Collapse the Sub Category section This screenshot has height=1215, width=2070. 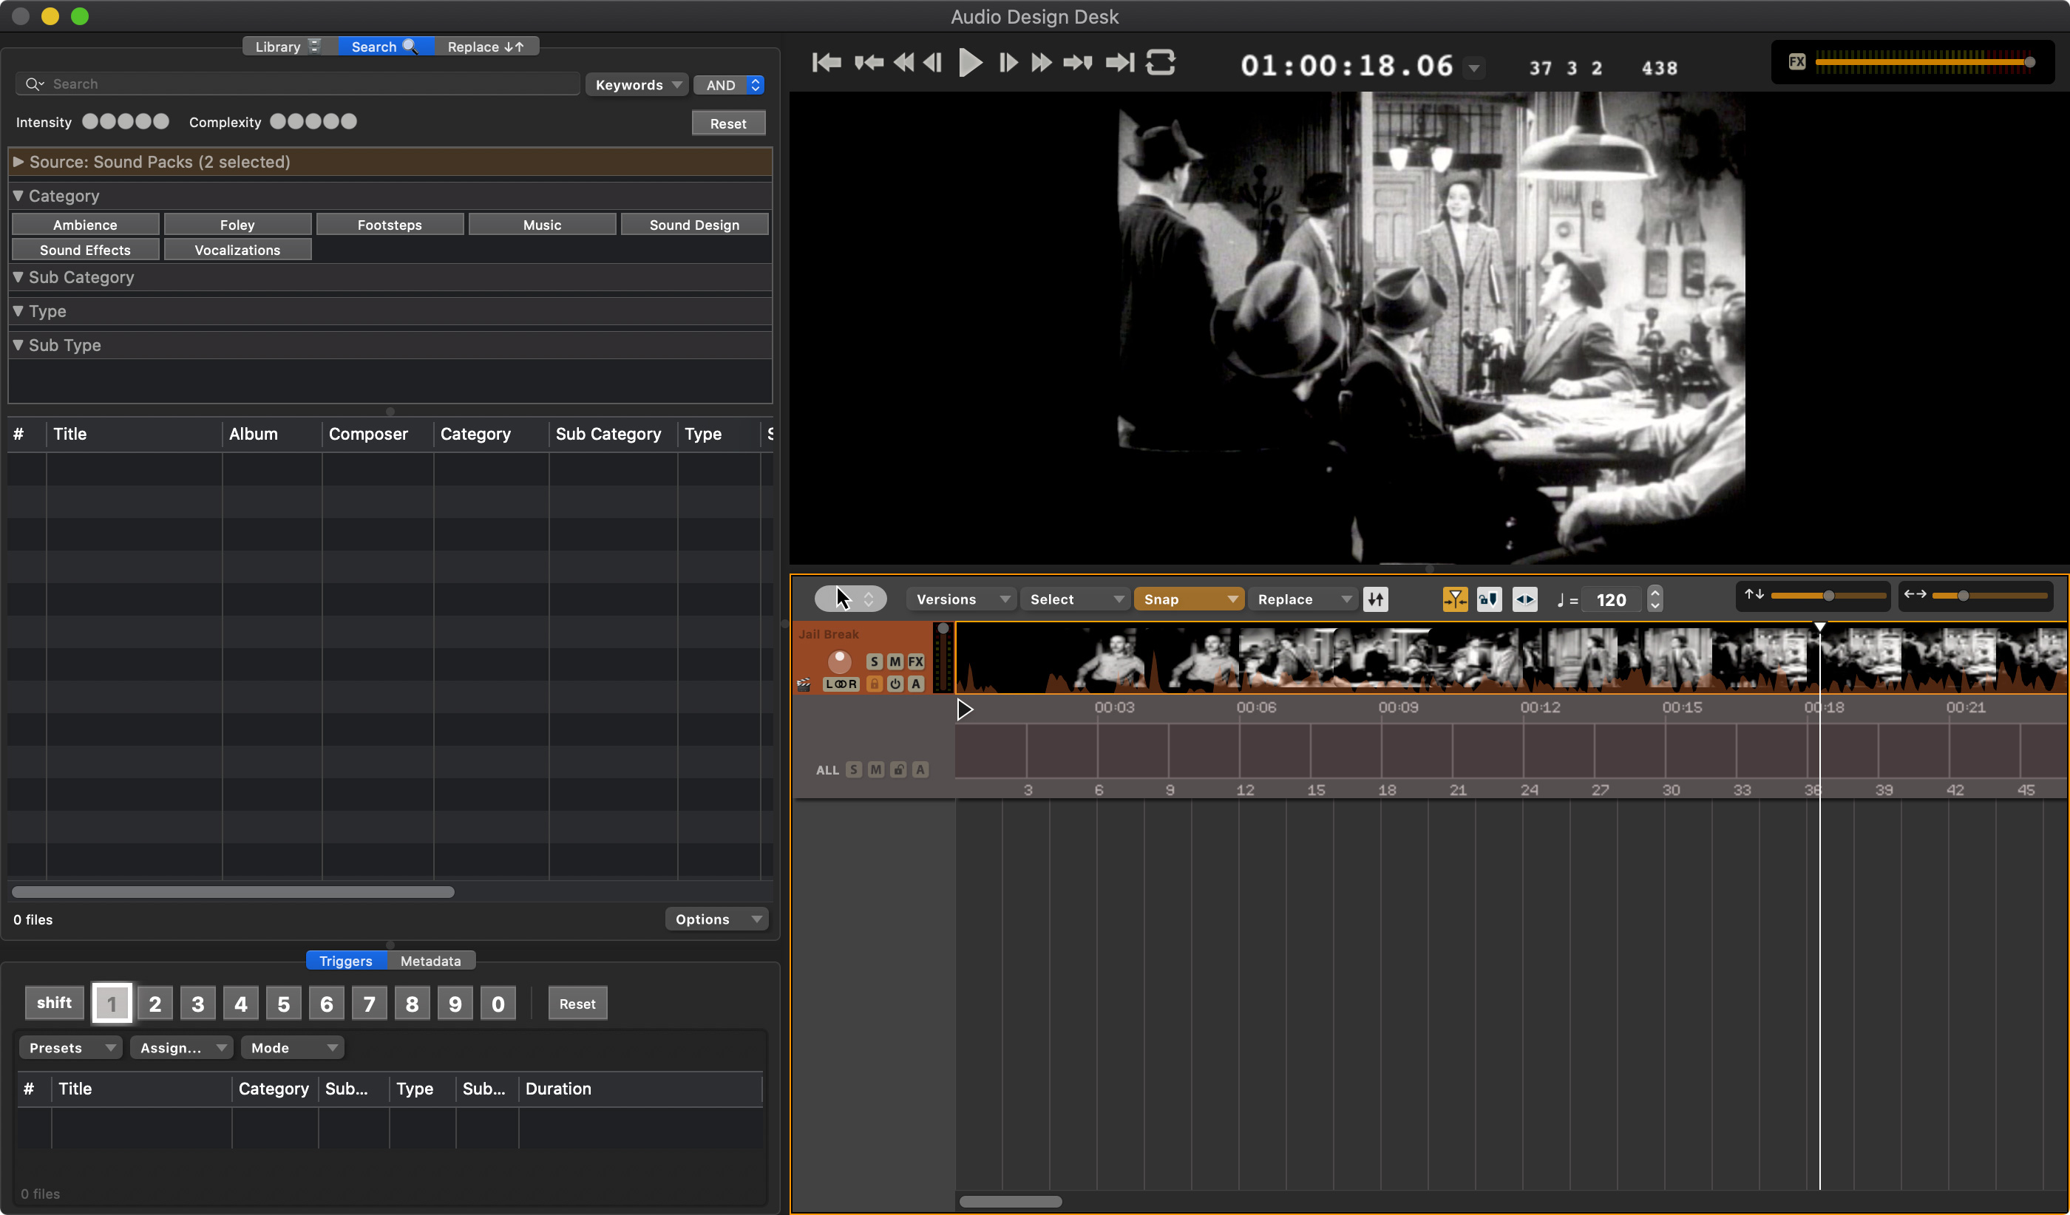(x=18, y=277)
